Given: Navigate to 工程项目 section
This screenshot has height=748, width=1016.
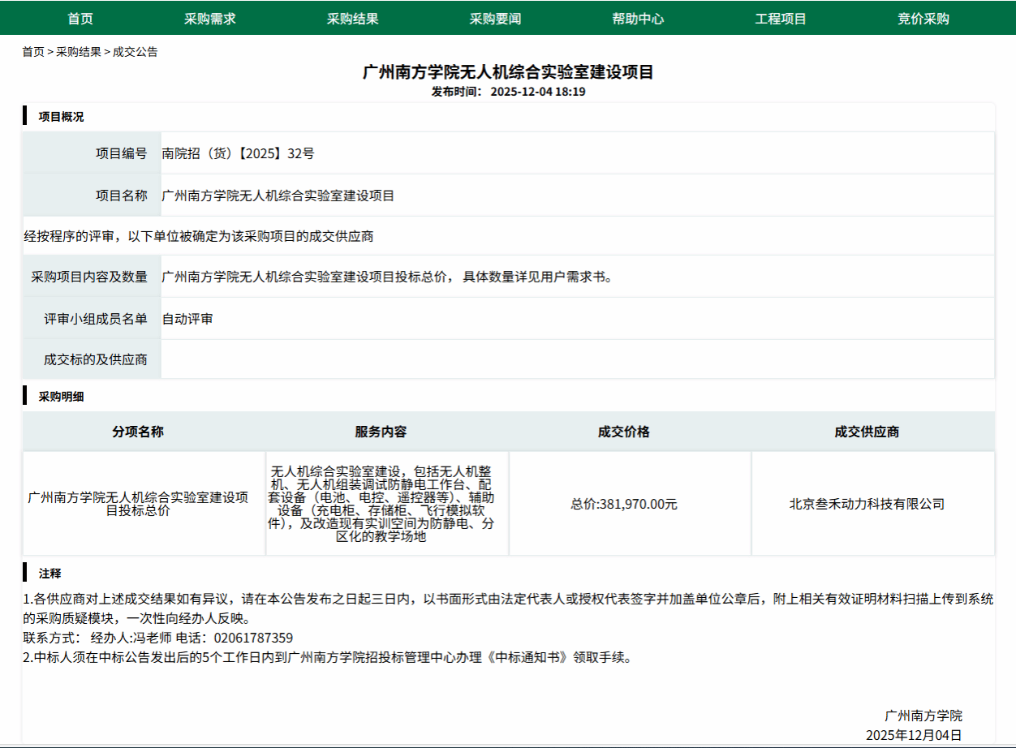Looking at the screenshot, I should (x=781, y=19).
